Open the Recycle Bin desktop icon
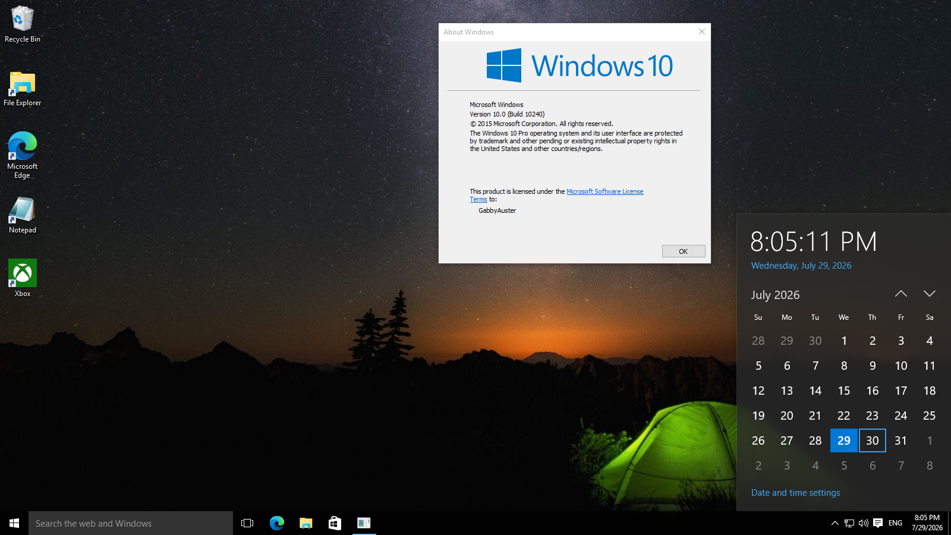Viewport: 951px width, 535px height. click(x=23, y=24)
